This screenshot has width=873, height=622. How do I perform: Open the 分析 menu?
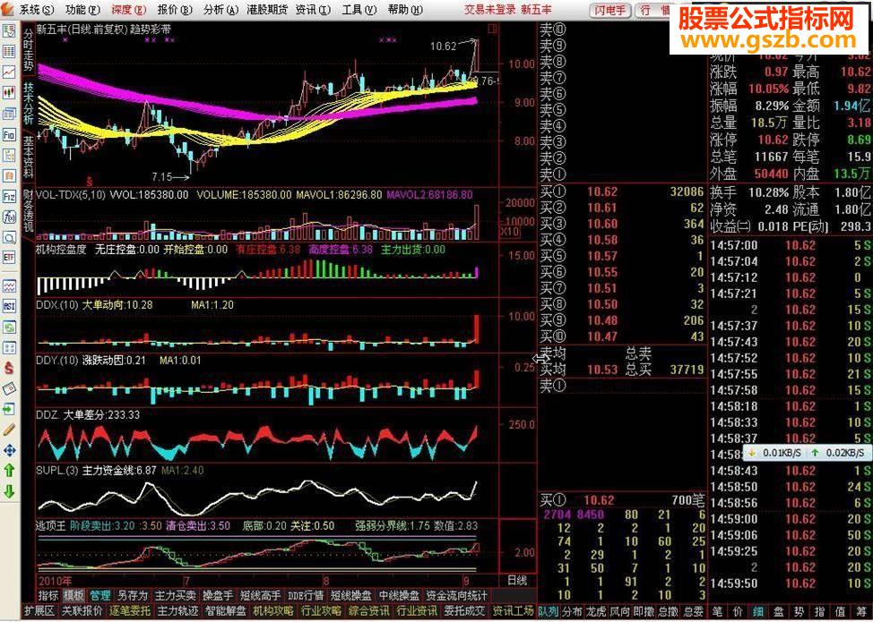(220, 10)
